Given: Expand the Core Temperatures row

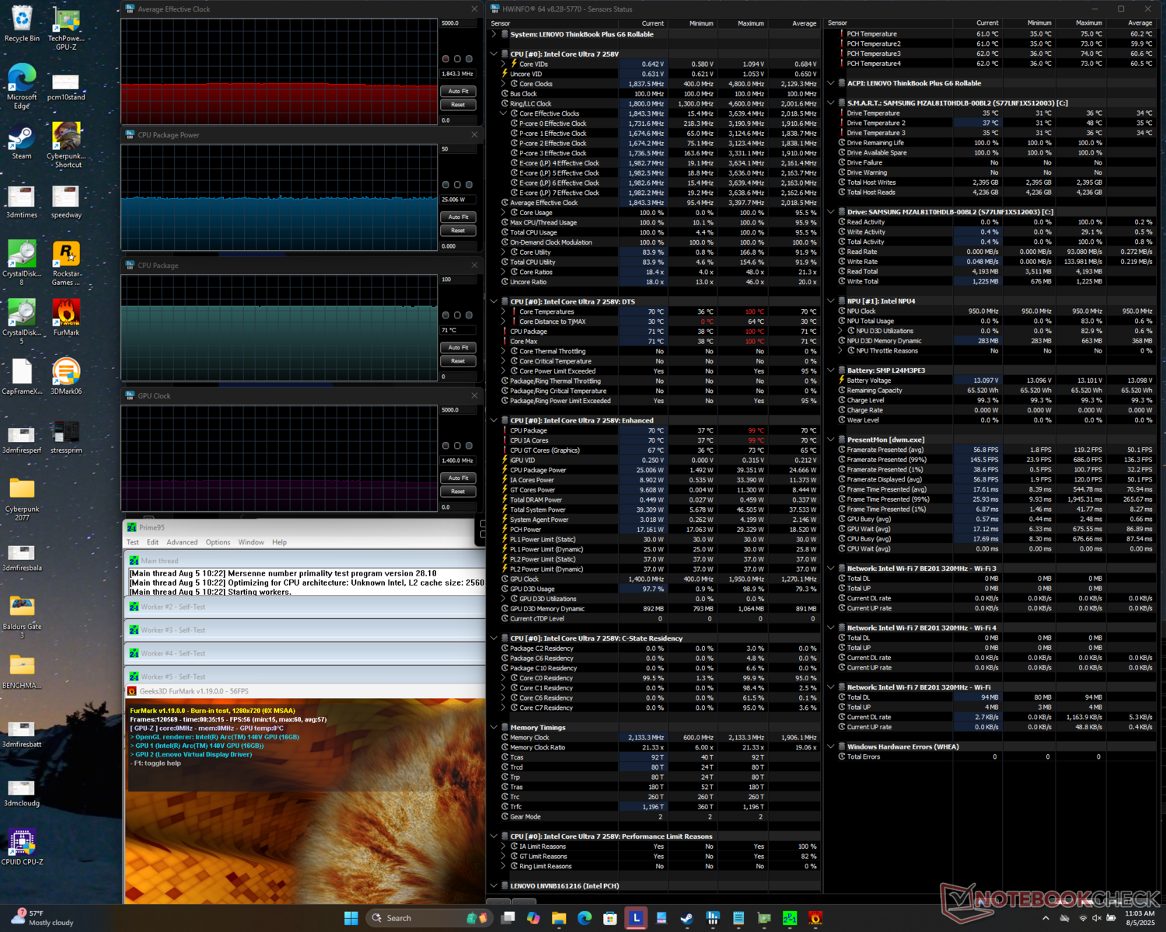Looking at the screenshot, I should pyautogui.click(x=504, y=311).
